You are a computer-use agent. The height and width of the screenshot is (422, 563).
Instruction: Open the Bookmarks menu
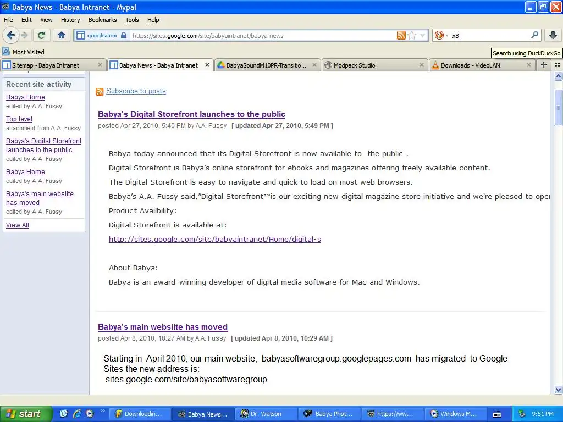103,20
